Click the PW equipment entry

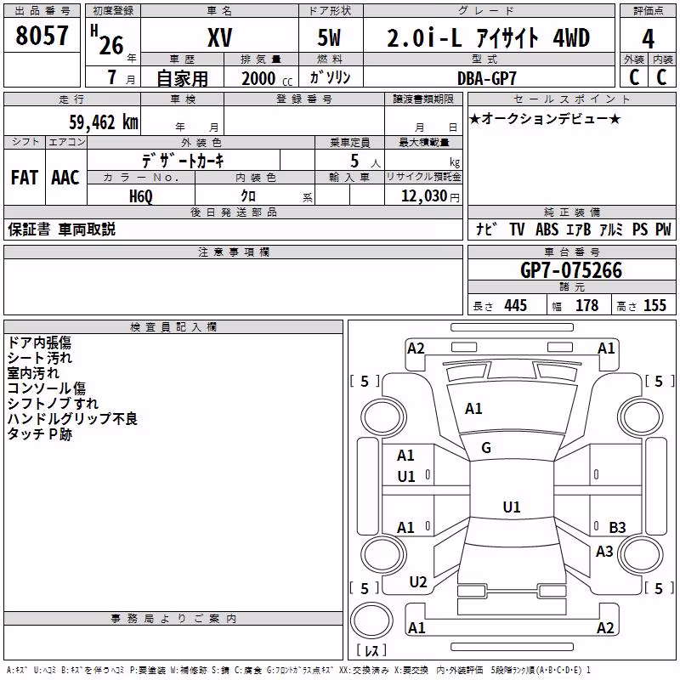663,229
